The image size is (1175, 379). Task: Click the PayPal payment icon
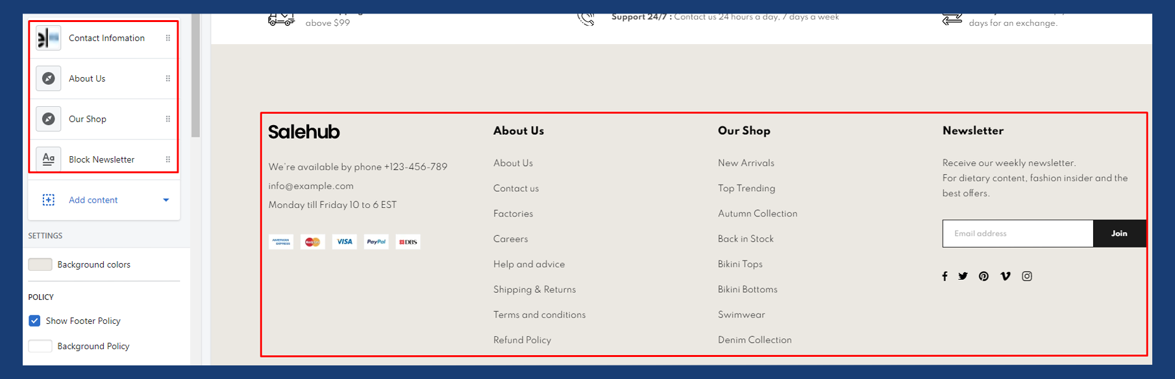pos(376,242)
